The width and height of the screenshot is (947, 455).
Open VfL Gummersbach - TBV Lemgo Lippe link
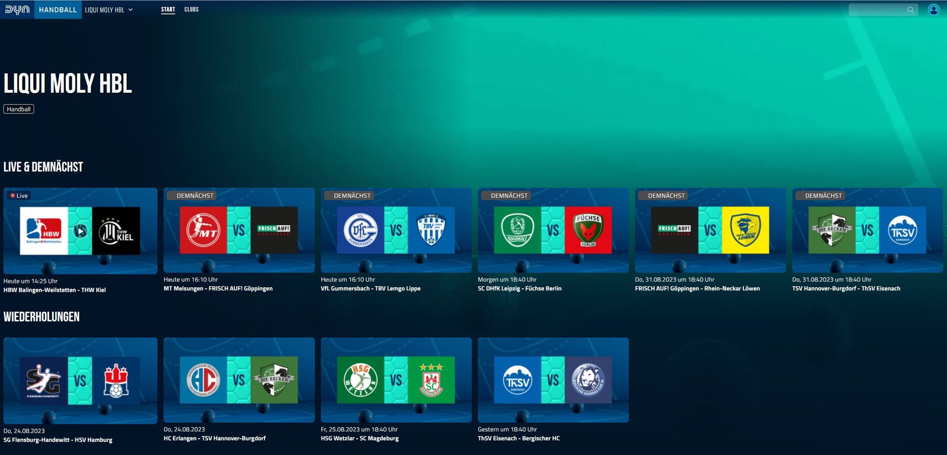pyautogui.click(x=370, y=288)
